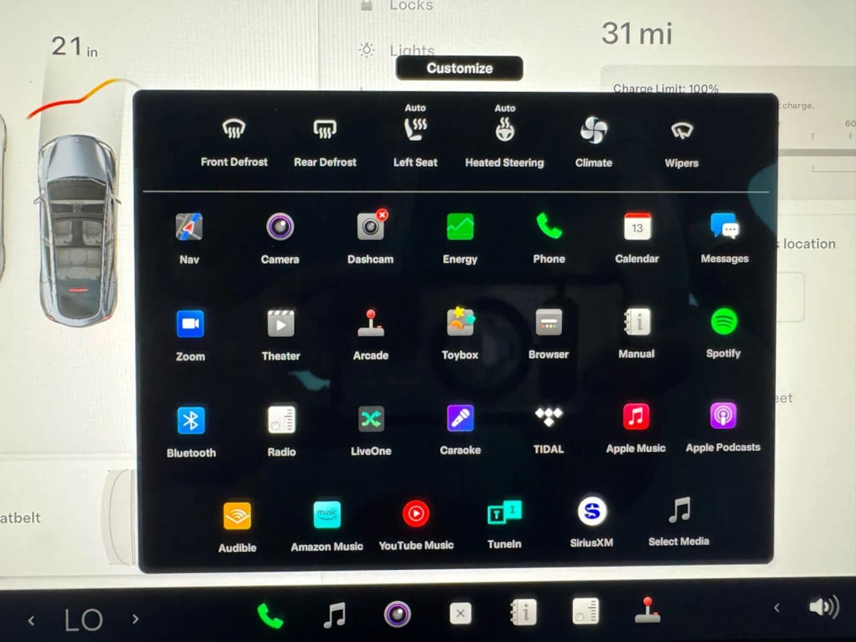The image size is (856, 642).
Task: Open the Theater app
Action: coord(280,324)
